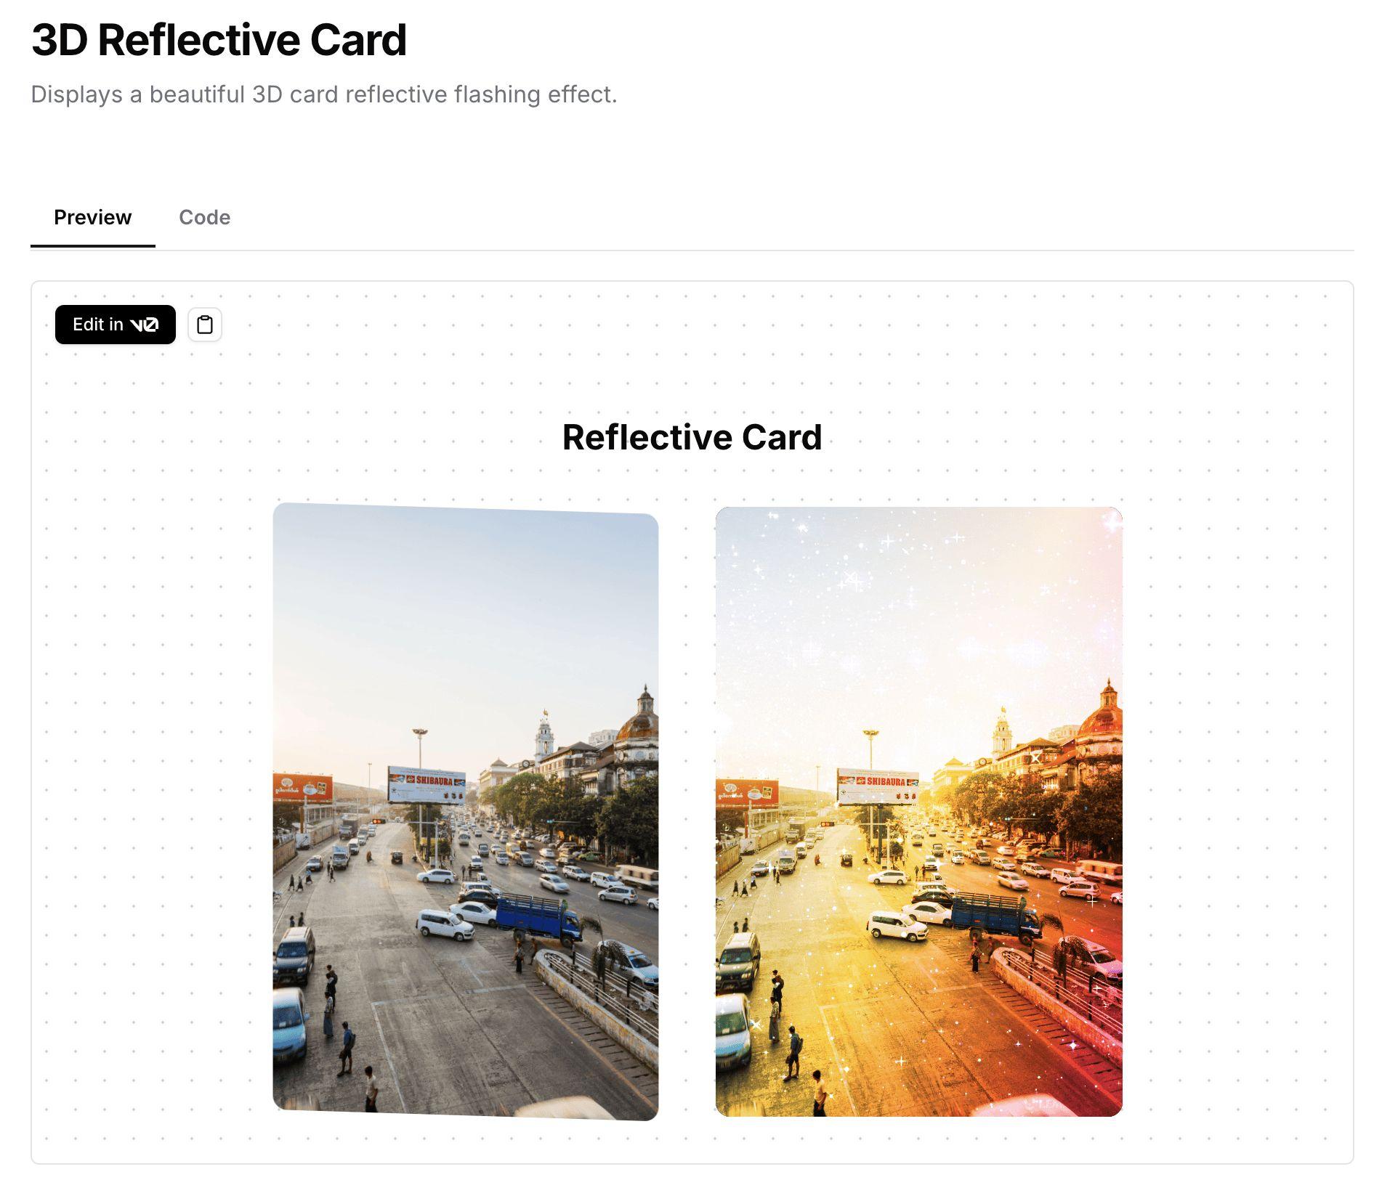Select the 3D Reflective Card page title
Image resolution: width=1382 pixels, height=1201 pixels.
point(219,39)
